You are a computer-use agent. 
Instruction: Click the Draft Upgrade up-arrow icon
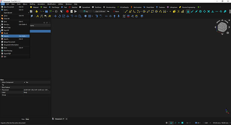click(114, 16)
